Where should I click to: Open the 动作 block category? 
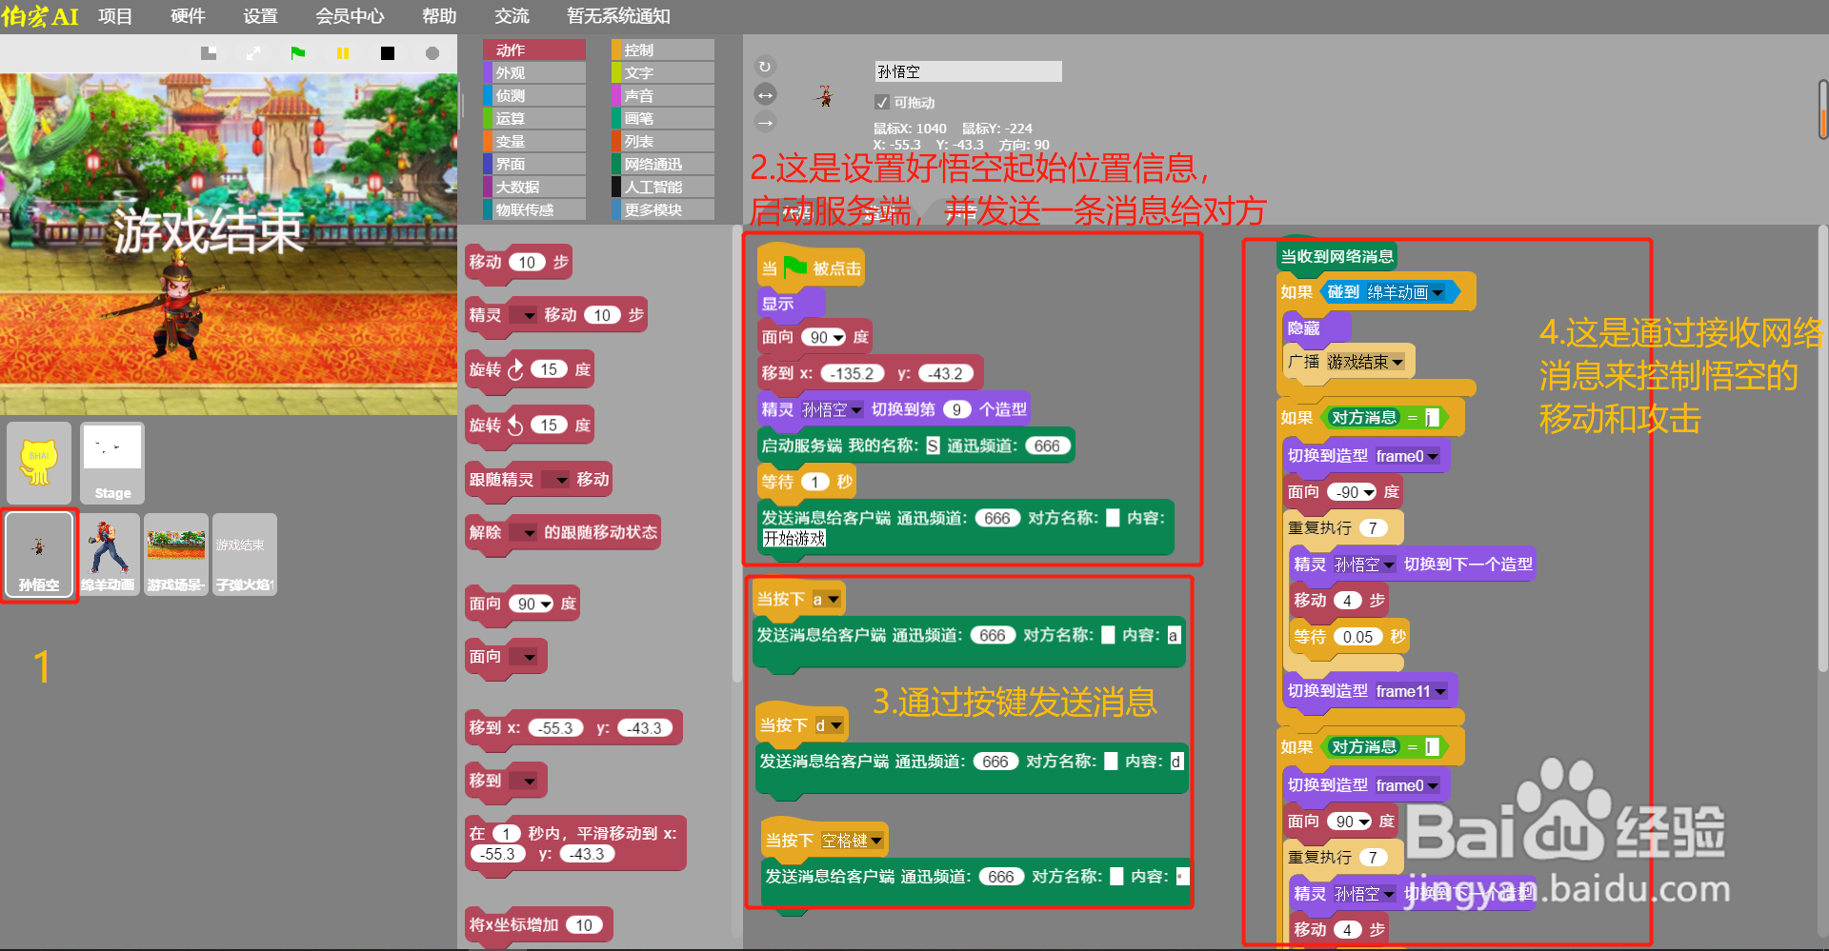point(534,50)
